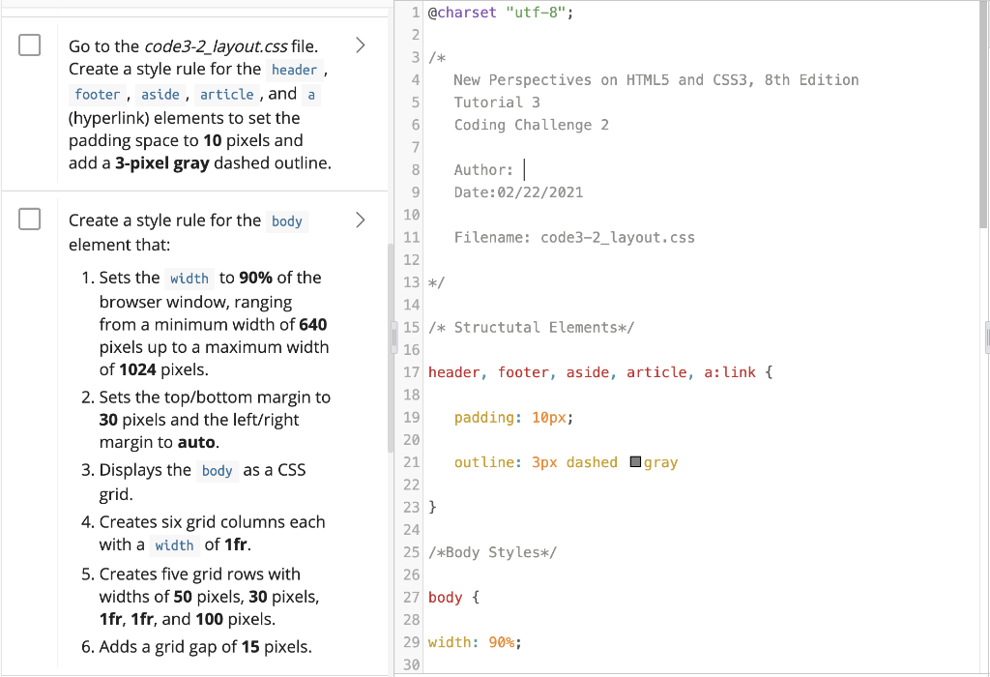Click the inline "body" code token in second task
This screenshot has width=990, height=677.
pos(286,221)
